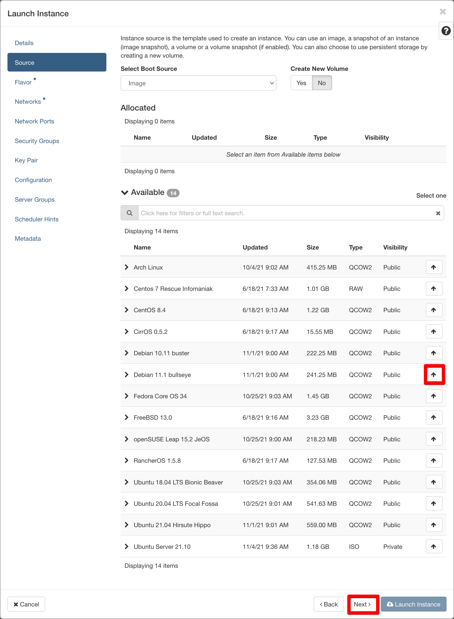The image size is (454, 619).
Task: Allocate the CirrOS 0.5.2 image
Action: click(434, 332)
